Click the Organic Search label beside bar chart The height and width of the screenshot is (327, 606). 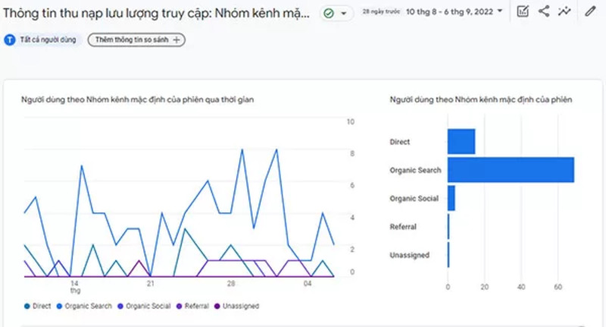(415, 170)
